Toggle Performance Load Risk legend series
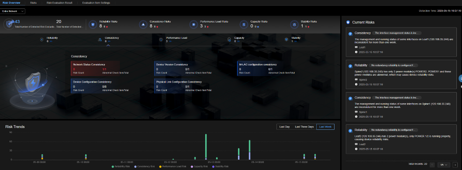Image resolution: width=462 pixels, height=170 pixels. point(172,166)
